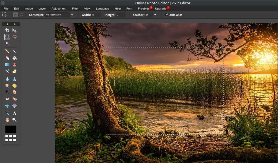Click the marquee icon at options bar start
The width and height of the screenshot is (278, 163).
coord(4,15)
